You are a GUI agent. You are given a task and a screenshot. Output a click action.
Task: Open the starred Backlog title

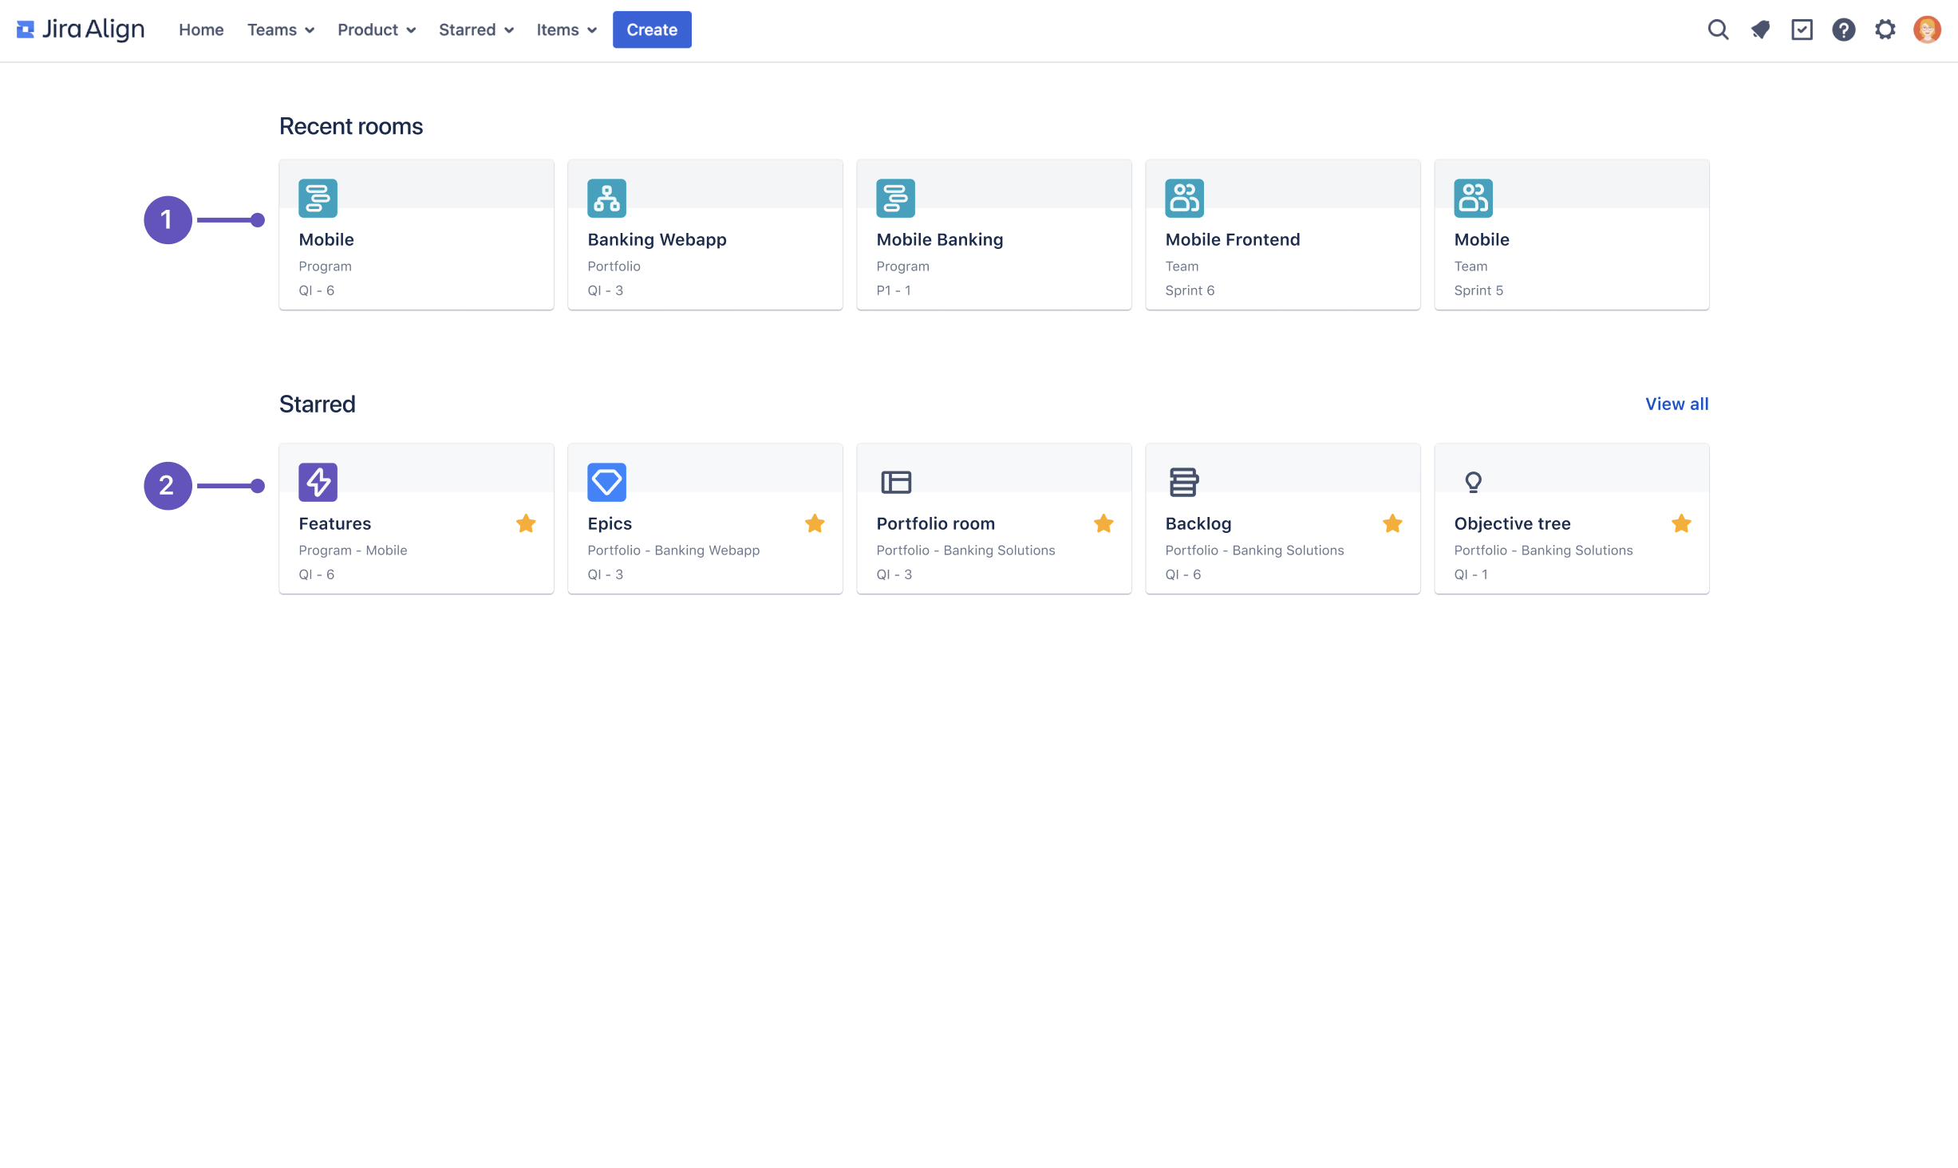pos(1198,523)
